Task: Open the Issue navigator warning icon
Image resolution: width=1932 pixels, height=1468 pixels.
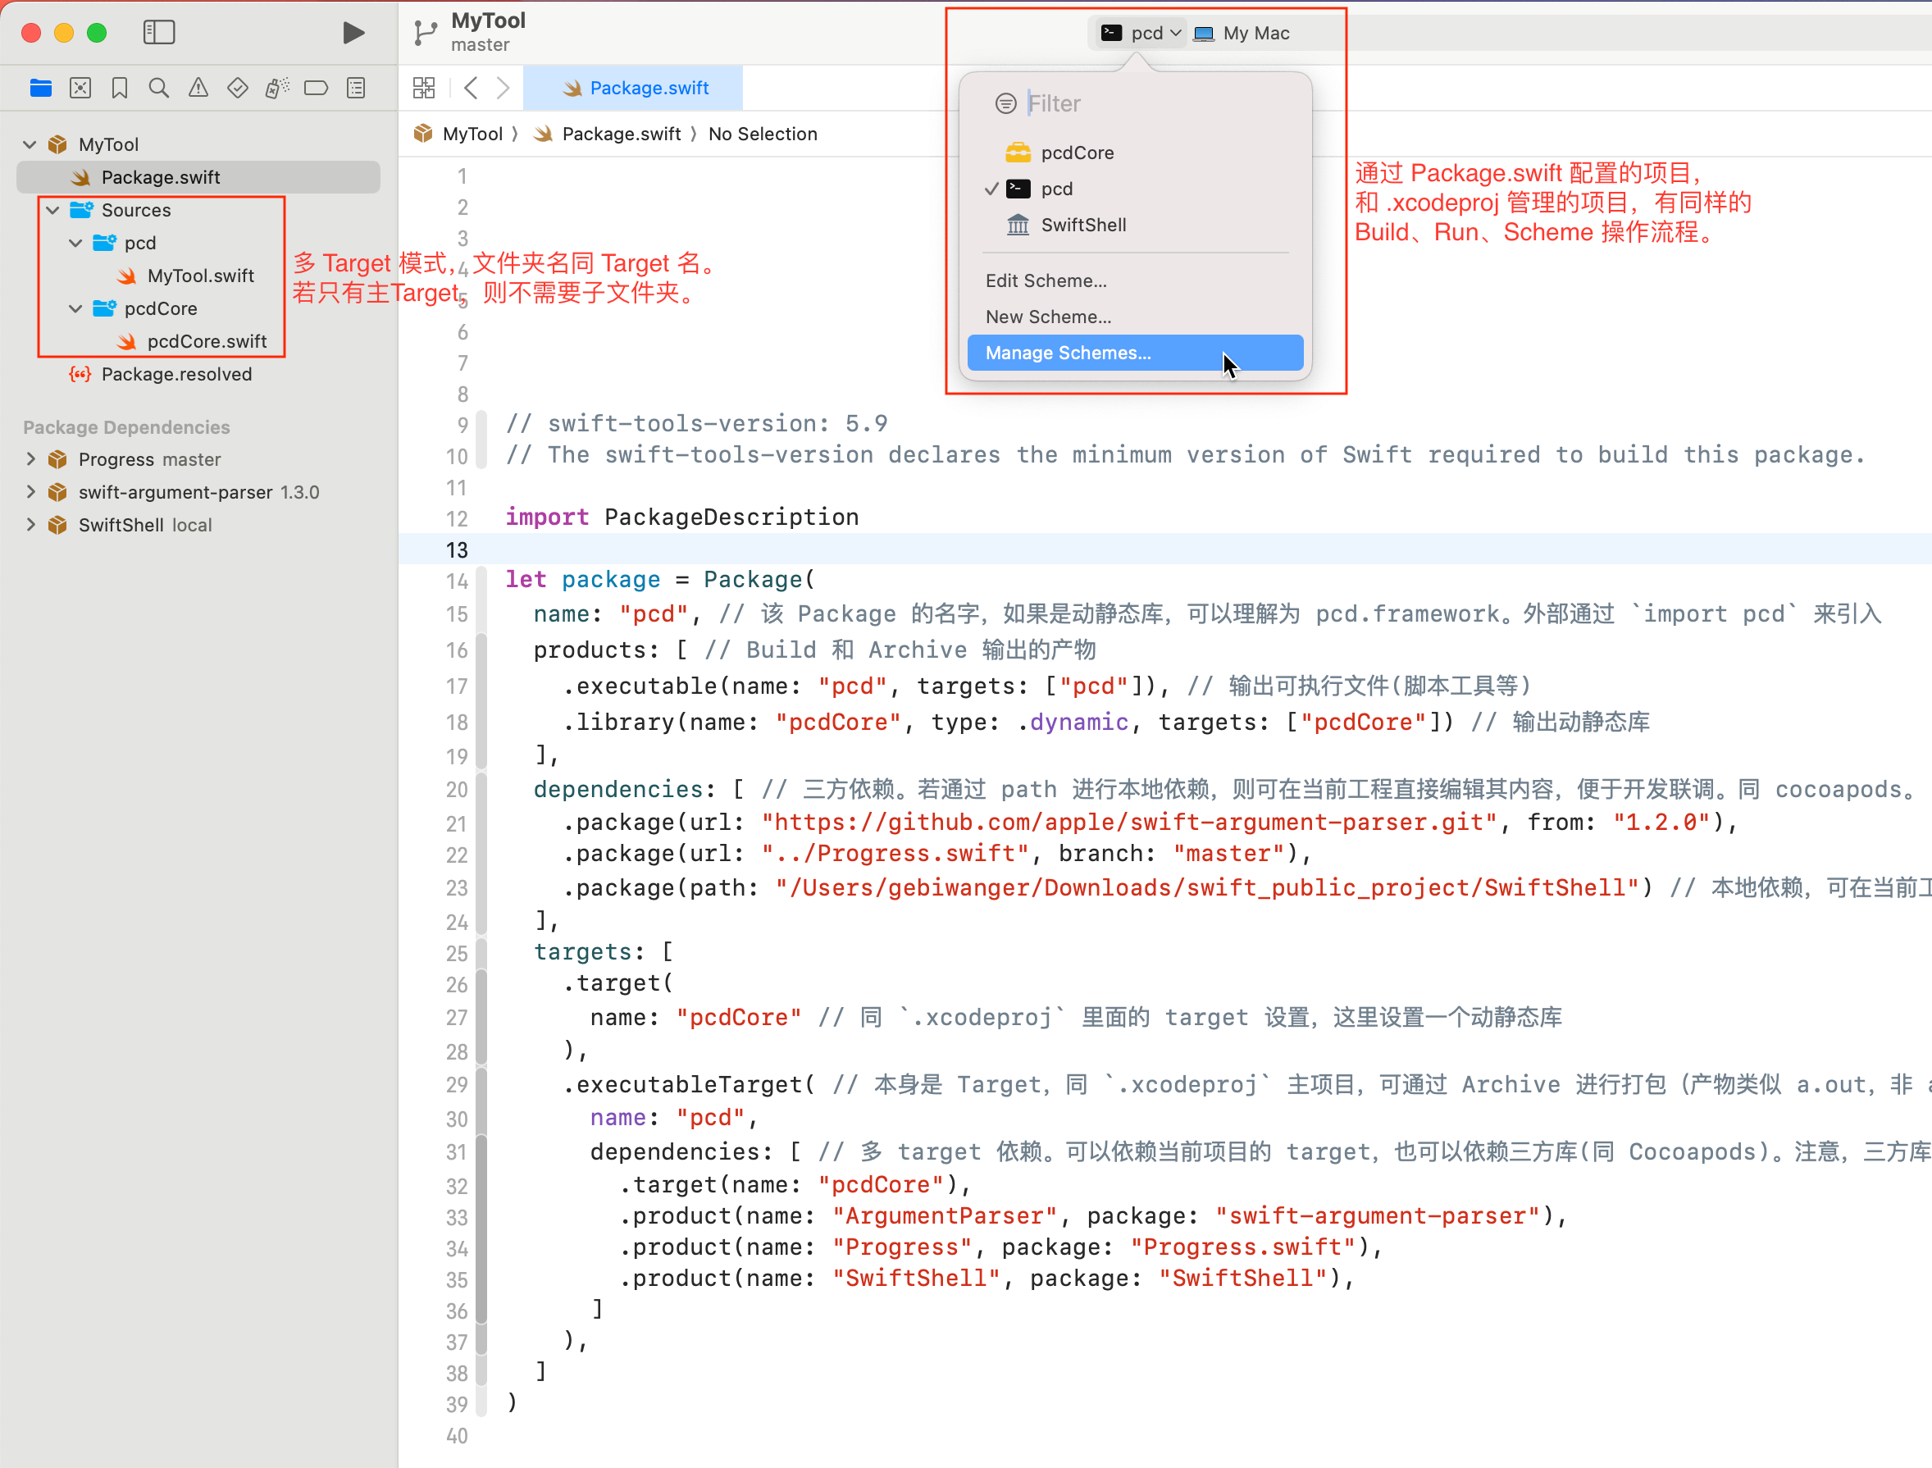Action: coord(198,89)
